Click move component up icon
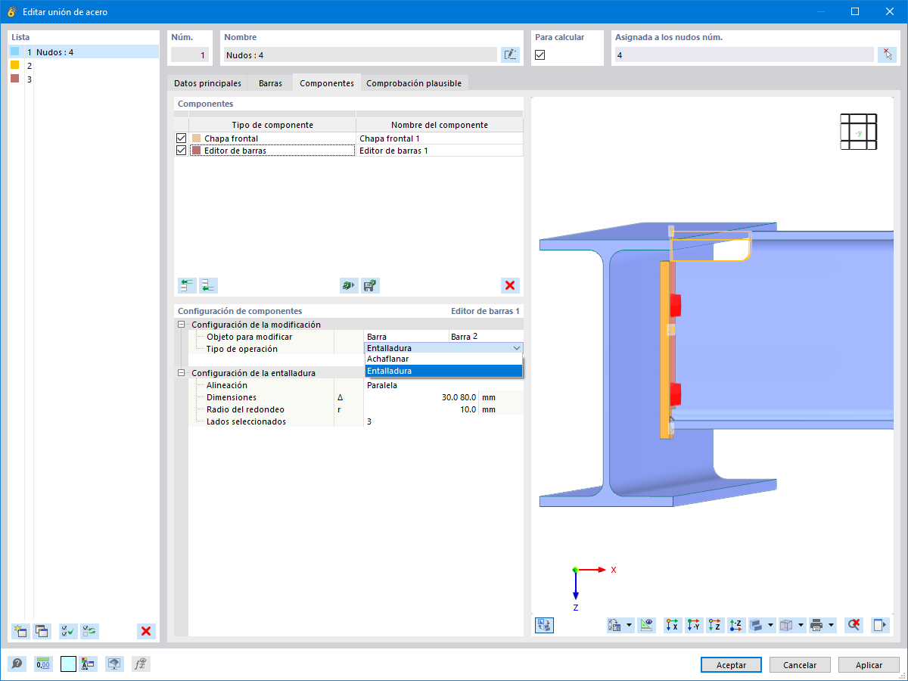Screen dimensions: 908x681 [187, 285]
